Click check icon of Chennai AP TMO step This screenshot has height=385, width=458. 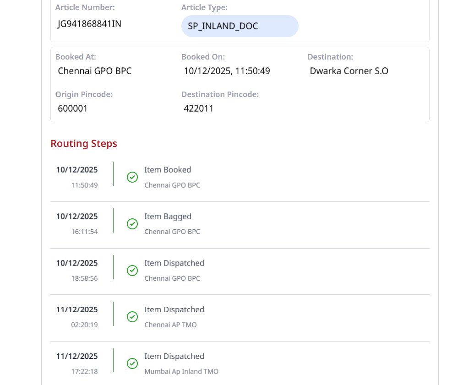pyautogui.click(x=132, y=317)
